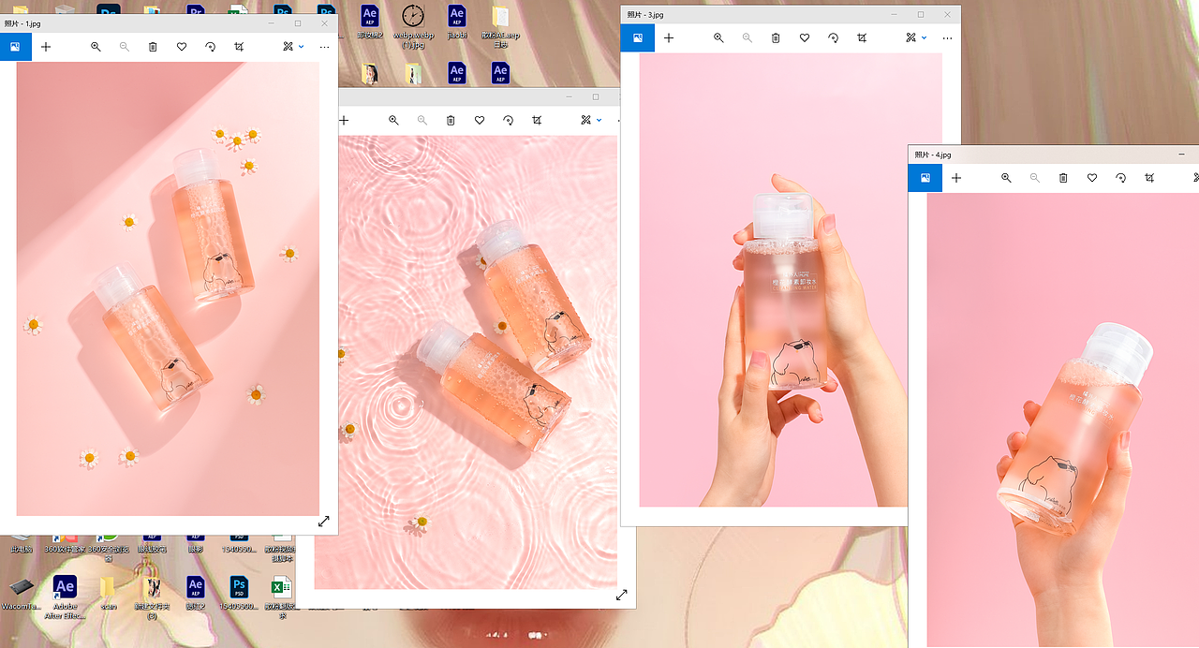Screen dimensions: 1199x648
Task: Click the 照片 - 4.jpg window title
Action: pos(932,155)
